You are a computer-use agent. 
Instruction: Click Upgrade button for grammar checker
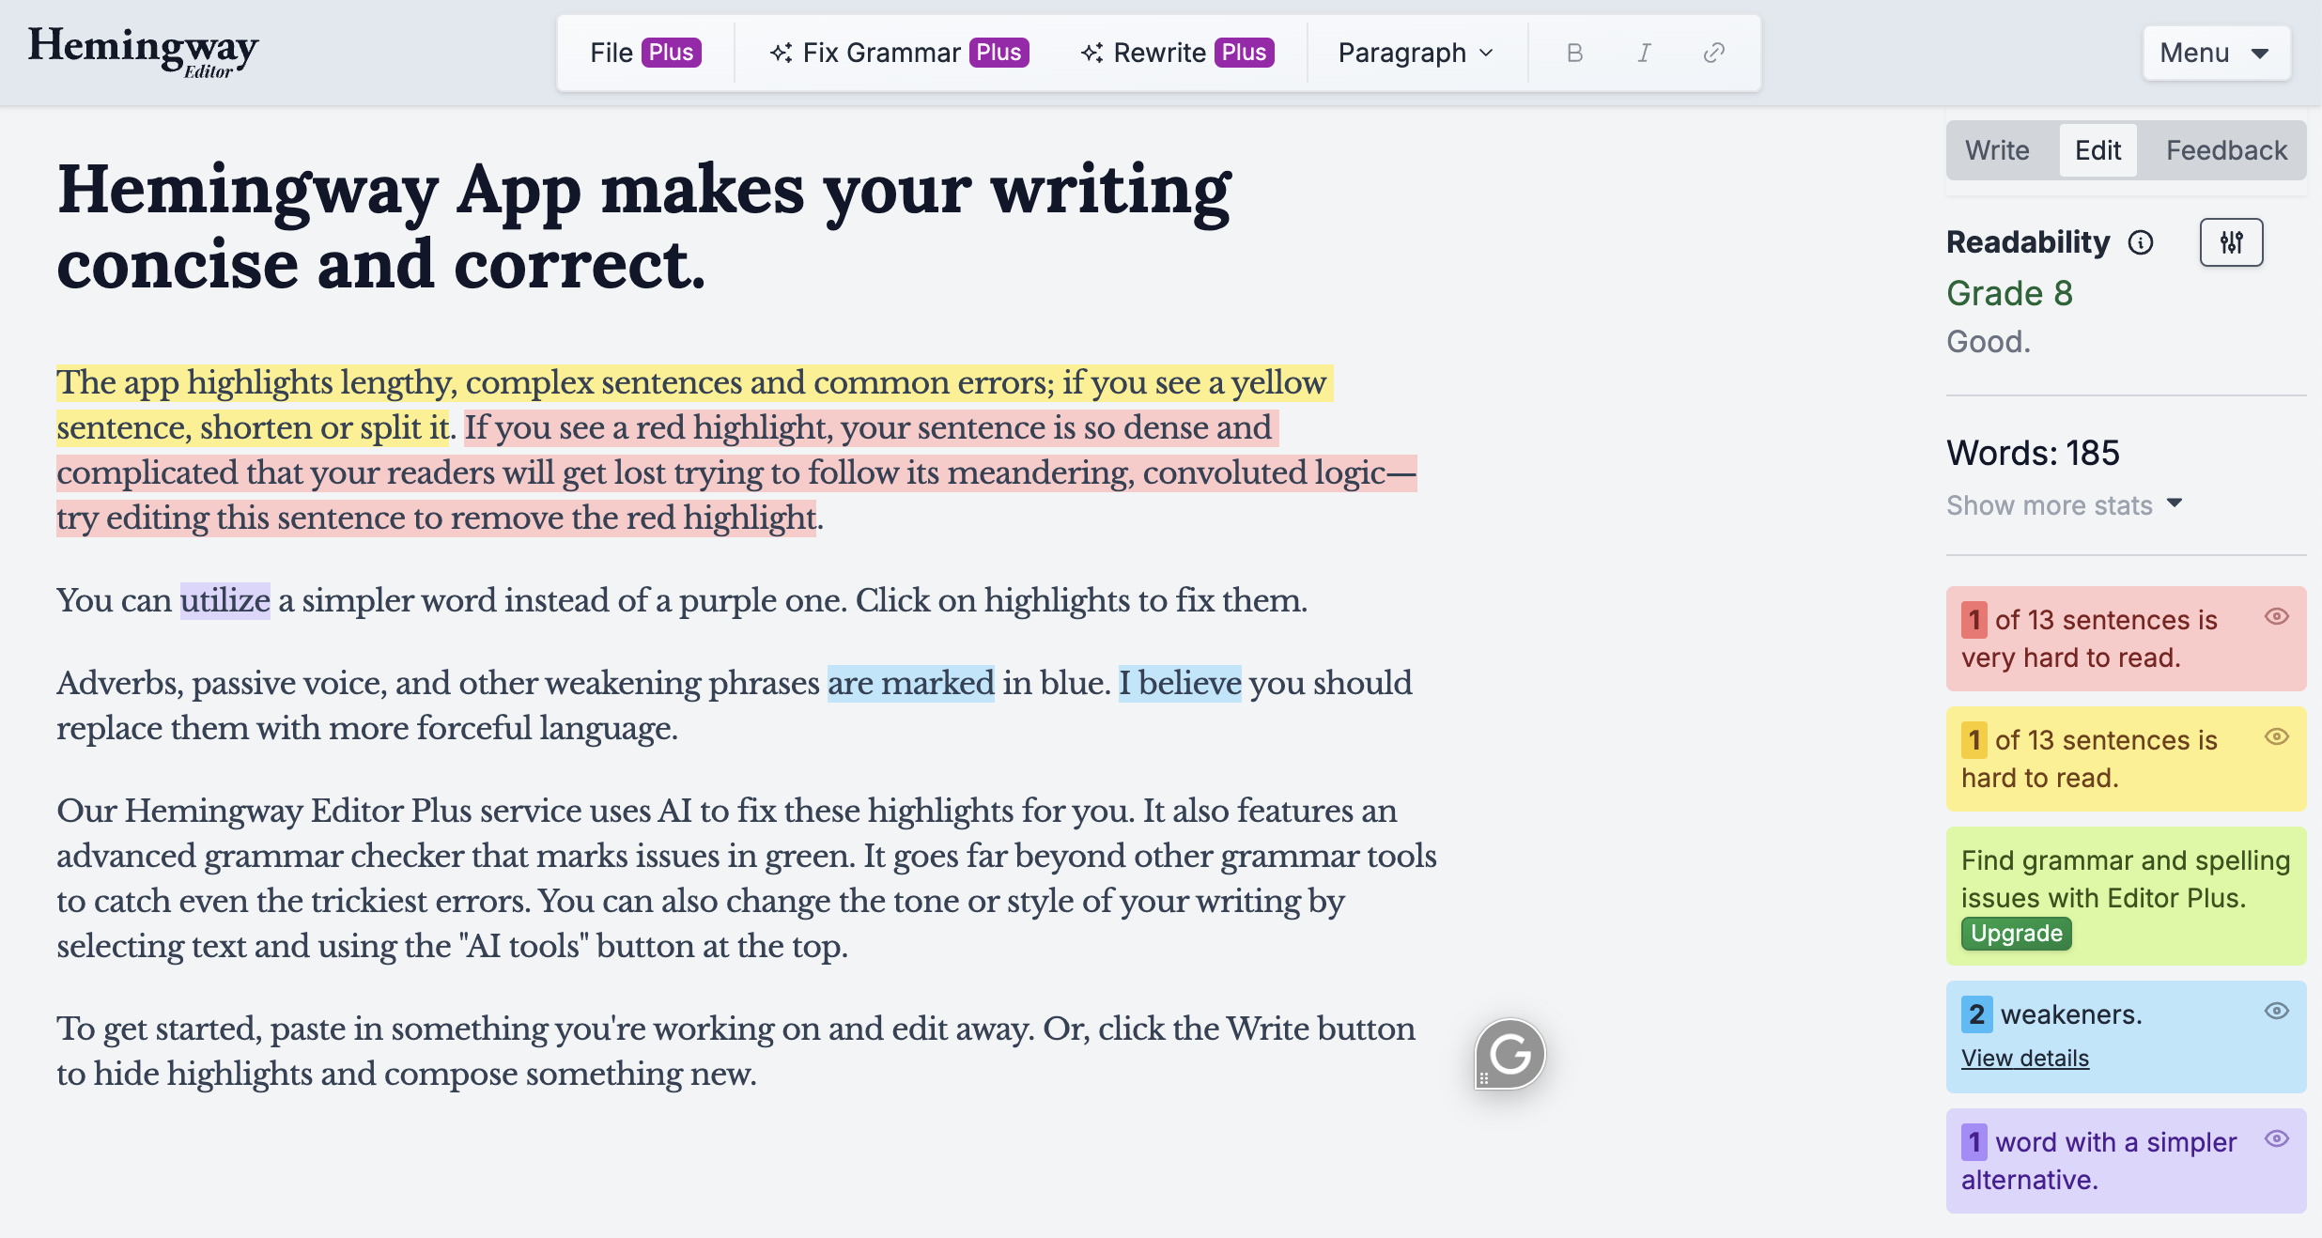pos(2015,934)
